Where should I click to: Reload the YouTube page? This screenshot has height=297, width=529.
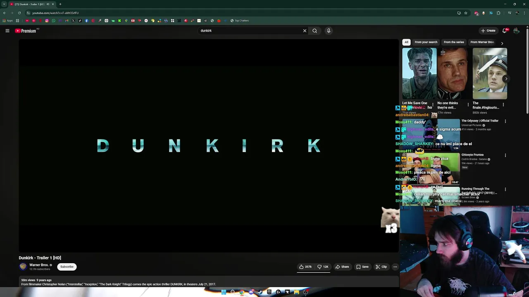(19, 13)
